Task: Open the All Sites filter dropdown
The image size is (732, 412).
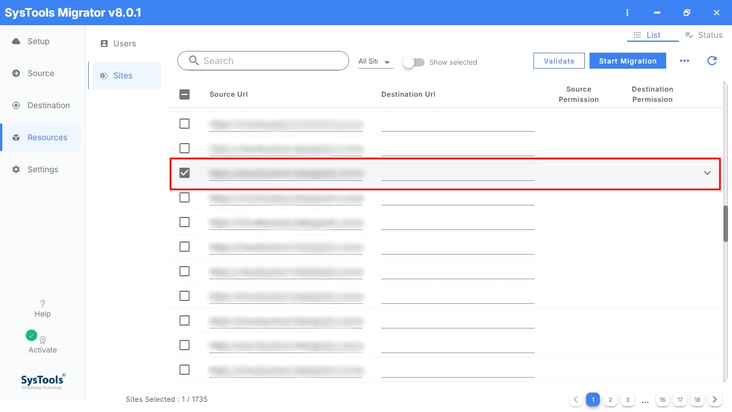Action: click(x=375, y=61)
